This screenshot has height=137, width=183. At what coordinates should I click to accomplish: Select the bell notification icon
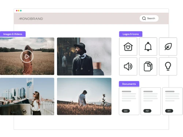point(148,46)
